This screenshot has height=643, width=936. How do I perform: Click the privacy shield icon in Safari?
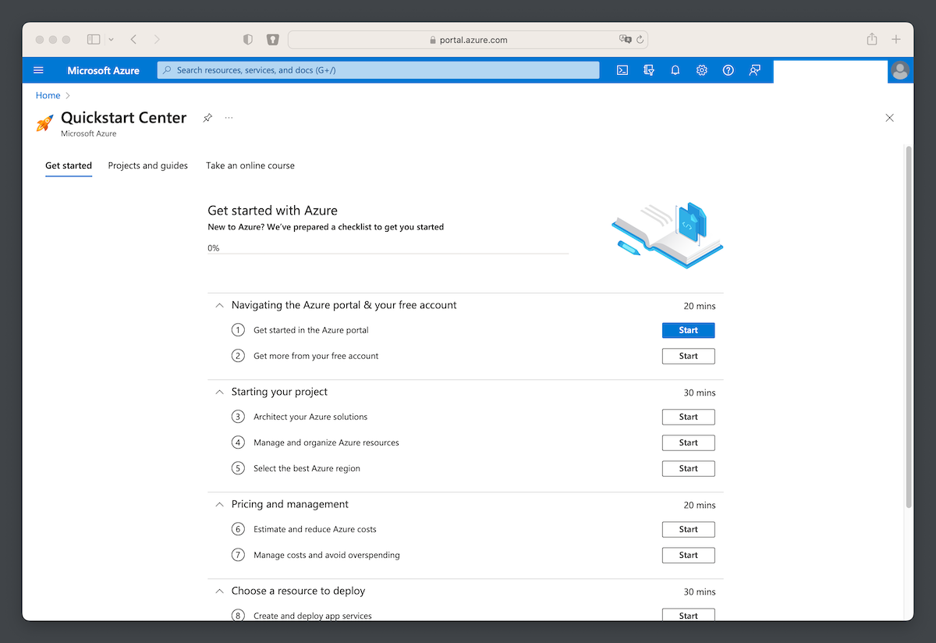[248, 39]
